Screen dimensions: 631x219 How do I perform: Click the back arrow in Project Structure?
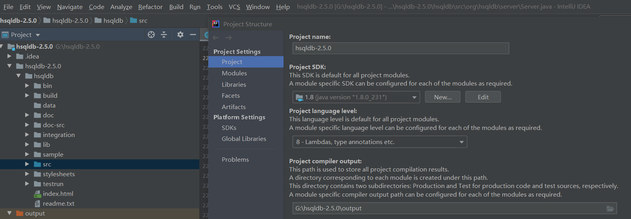click(216, 38)
